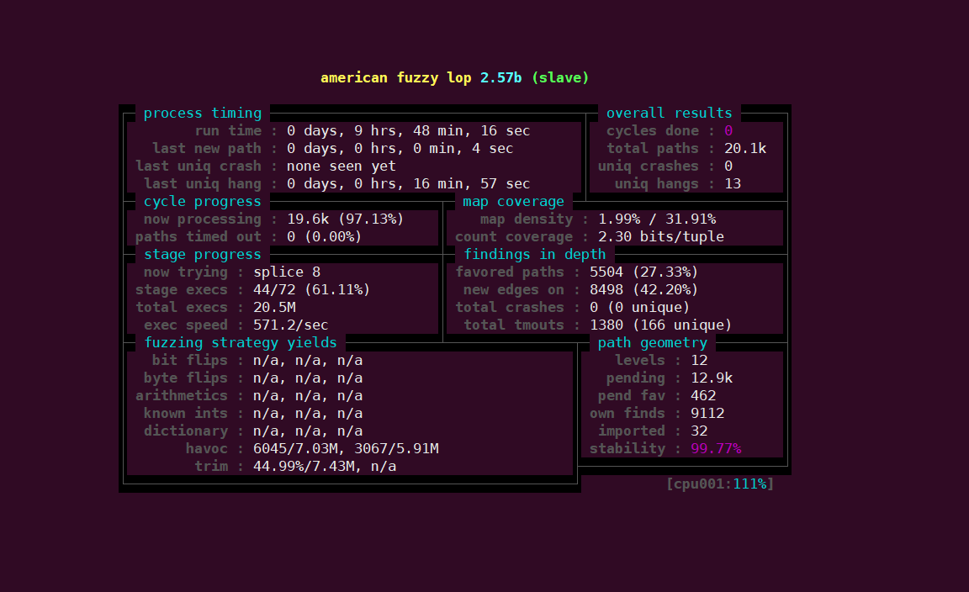The width and height of the screenshot is (969, 592).
Task: Select the run time value
Action: point(408,131)
